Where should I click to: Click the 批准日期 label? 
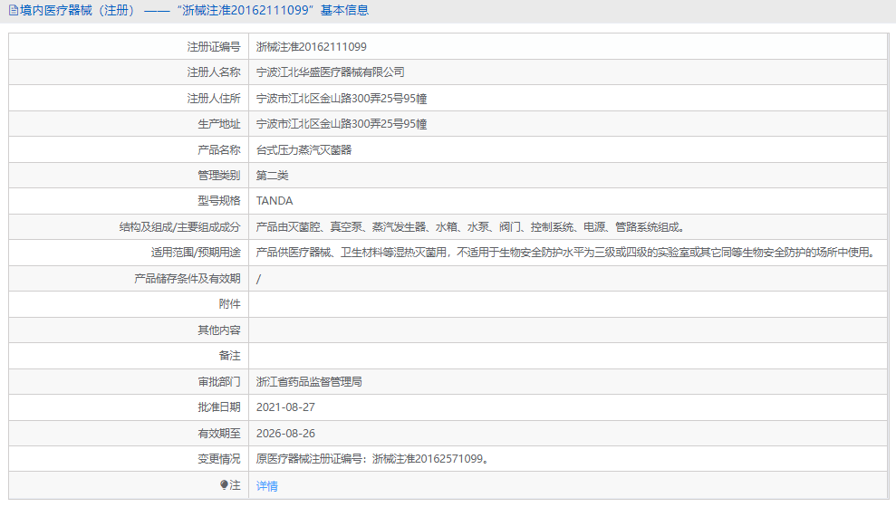[x=219, y=407]
